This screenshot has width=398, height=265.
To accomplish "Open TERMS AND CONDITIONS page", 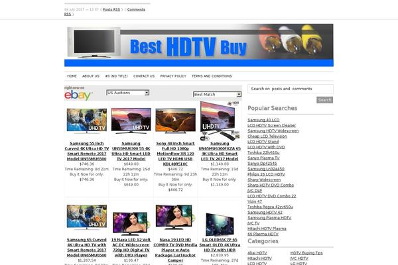I will (212, 76).
